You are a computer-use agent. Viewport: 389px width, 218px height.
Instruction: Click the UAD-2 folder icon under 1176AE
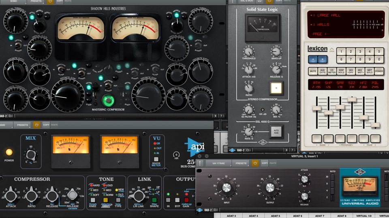pos(215,210)
